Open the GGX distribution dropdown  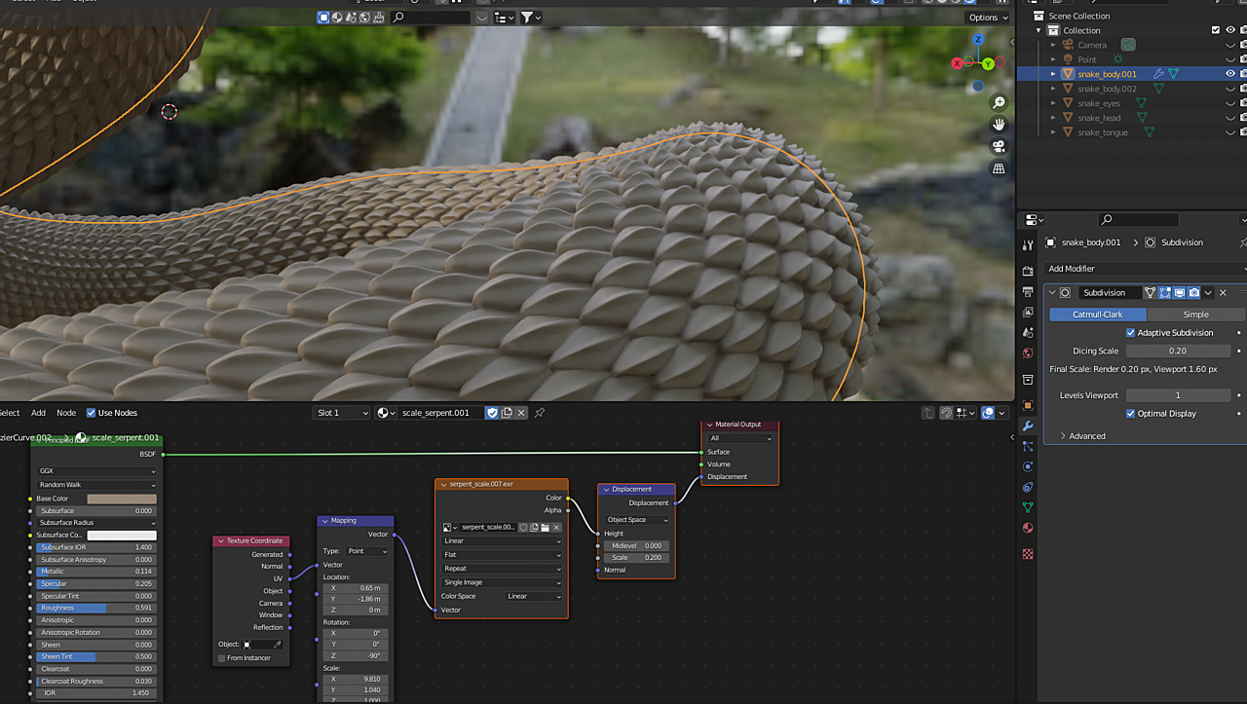96,471
